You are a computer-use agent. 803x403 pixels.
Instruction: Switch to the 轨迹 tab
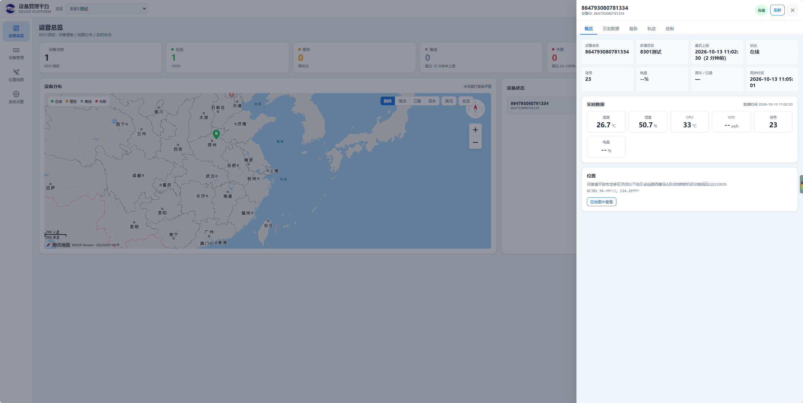tap(651, 29)
